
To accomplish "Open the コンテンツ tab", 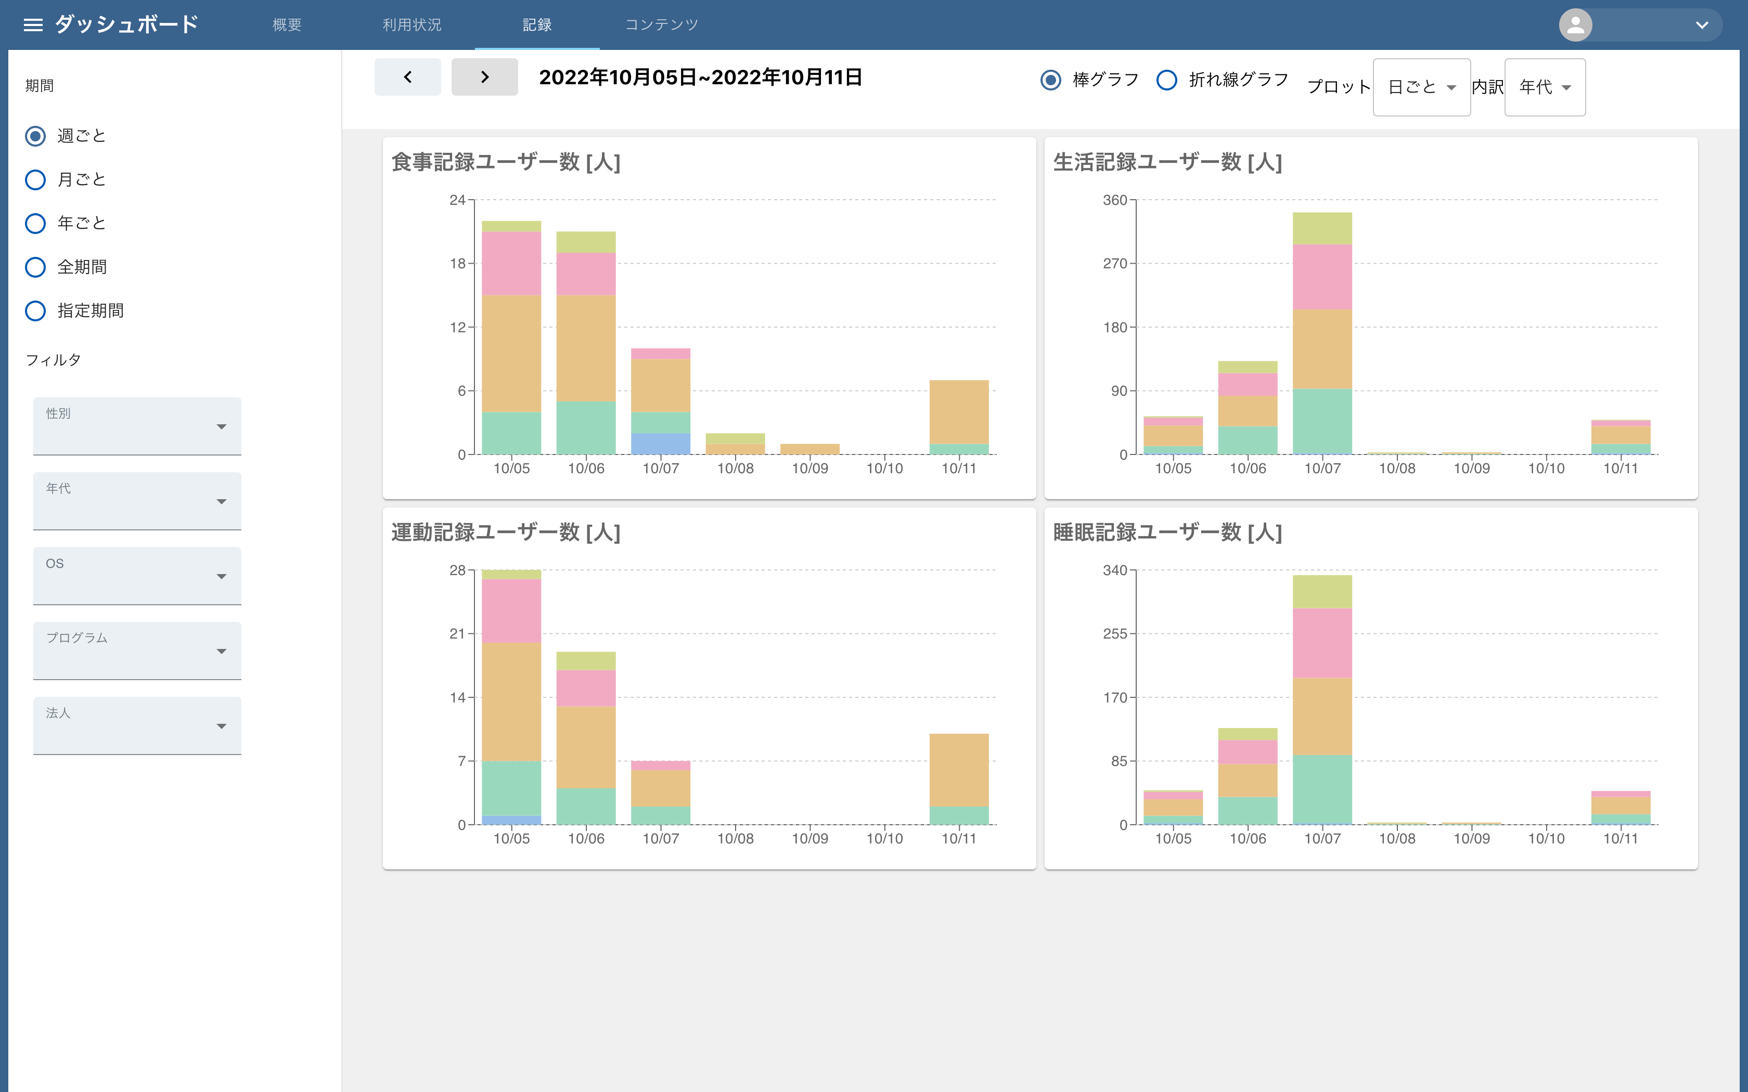I will point(661,25).
